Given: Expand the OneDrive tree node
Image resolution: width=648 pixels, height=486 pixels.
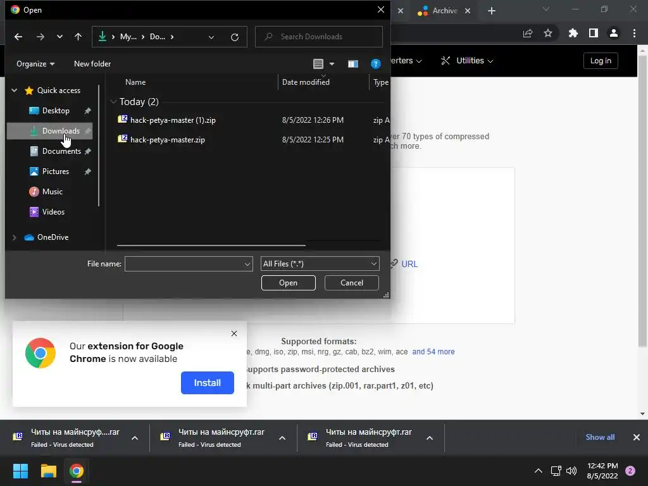Looking at the screenshot, I should pos(14,237).
